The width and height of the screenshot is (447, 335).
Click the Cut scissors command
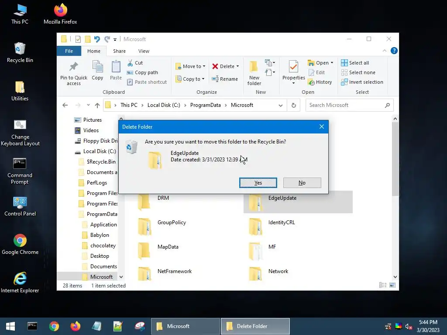(x=135, y=63)
